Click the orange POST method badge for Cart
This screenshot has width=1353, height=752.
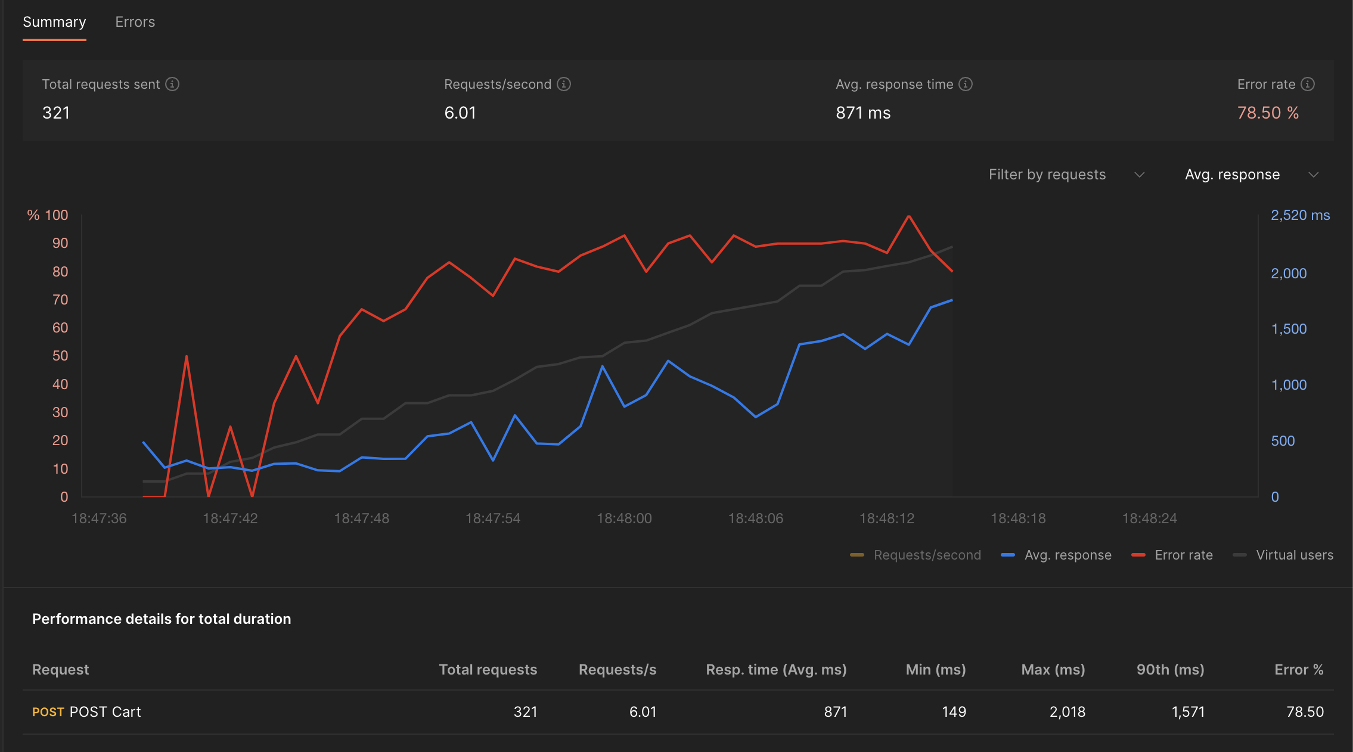48,711
